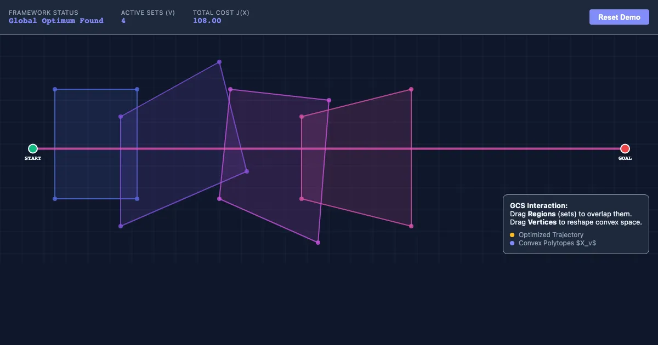Viewport: 658px width, 345px height.
Task: Click lowest-left vertex of second violet polytope
Action: pyautogui.click(x=121, y=226)
